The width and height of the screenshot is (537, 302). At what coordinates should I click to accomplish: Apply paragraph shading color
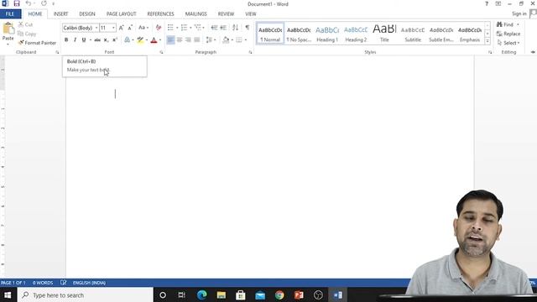[226, 40]
